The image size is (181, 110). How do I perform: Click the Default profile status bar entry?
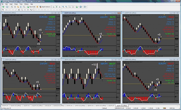coord(104,108)
